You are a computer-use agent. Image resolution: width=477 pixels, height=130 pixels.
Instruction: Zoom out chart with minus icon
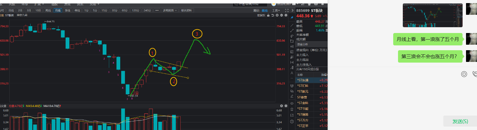coord(281,15)
